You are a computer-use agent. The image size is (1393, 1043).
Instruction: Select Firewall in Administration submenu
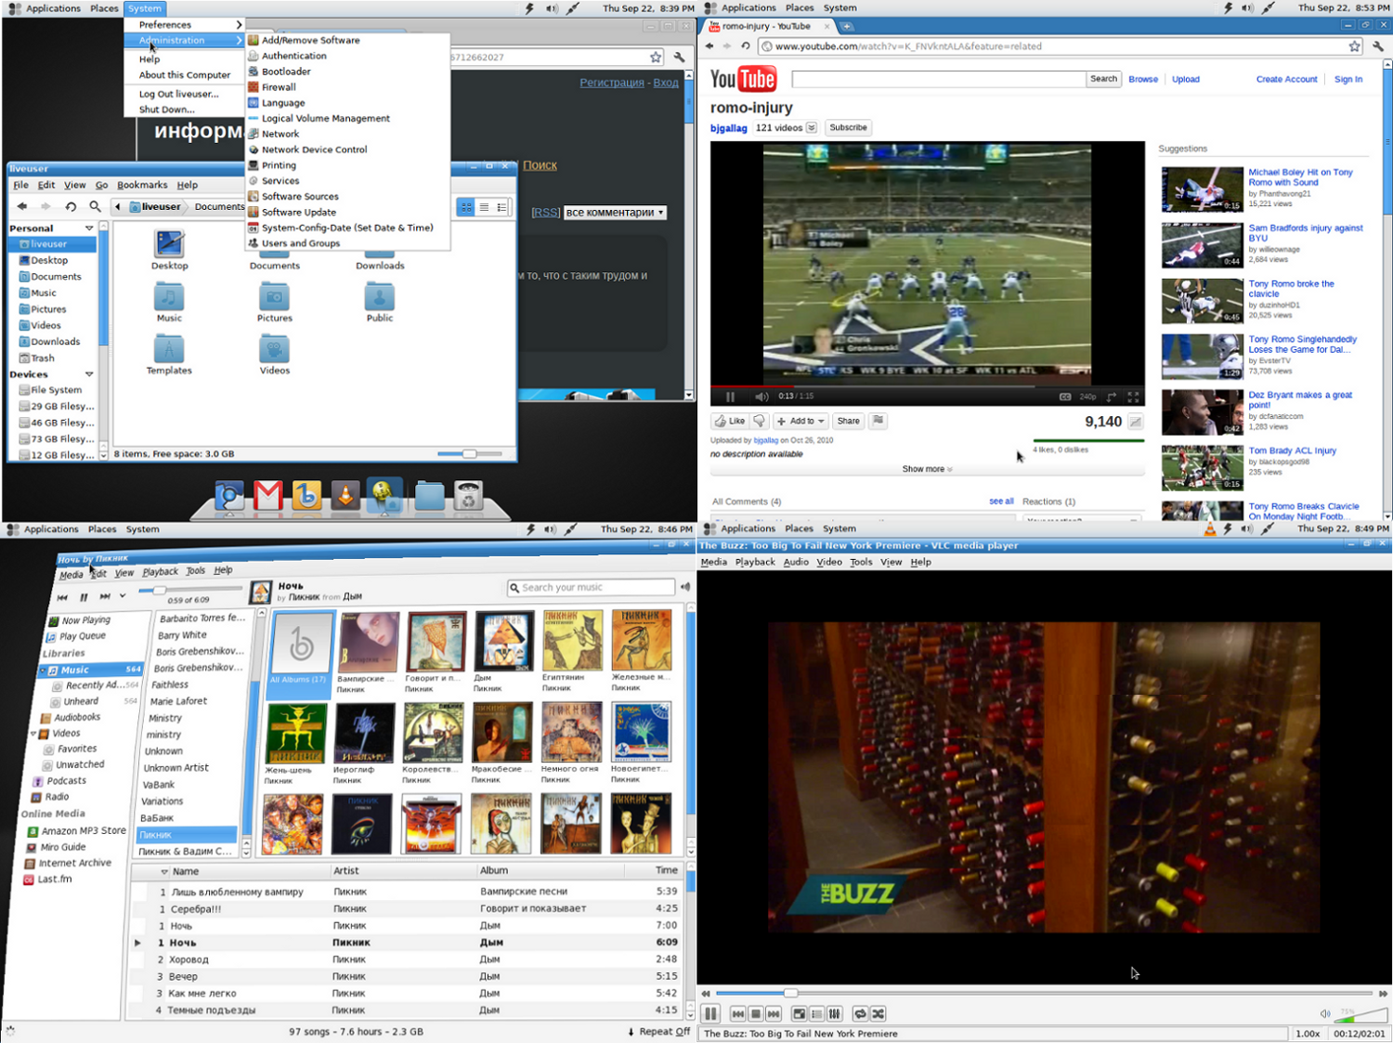279,87
